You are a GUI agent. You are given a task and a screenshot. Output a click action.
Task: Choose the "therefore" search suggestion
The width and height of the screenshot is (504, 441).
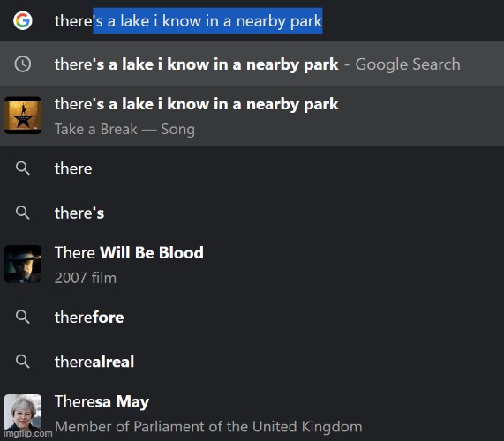coord(252,317)
